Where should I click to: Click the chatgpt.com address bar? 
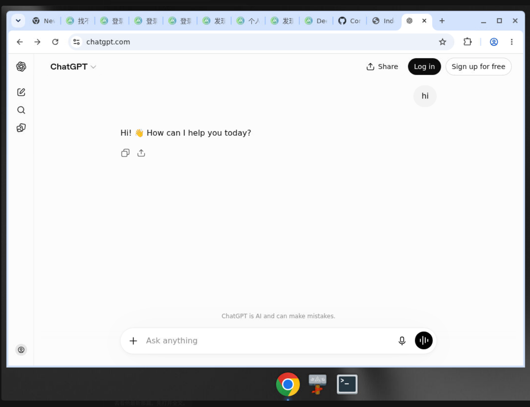click(261, 42)
